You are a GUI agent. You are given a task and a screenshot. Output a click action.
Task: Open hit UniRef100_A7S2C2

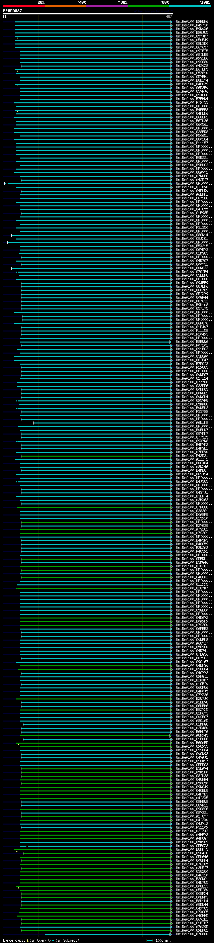(x=192, y=529)
